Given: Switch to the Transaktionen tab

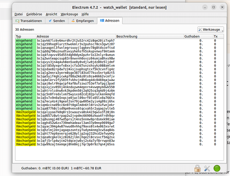Looking at the screenshot, I should point(29,21).
